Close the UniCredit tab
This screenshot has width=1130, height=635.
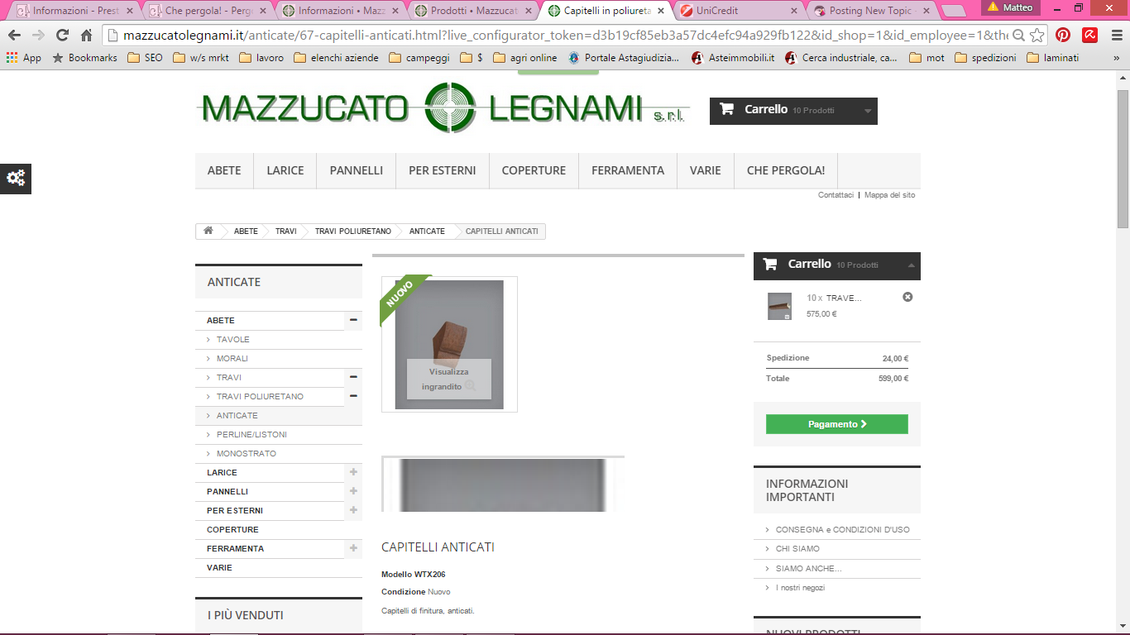[793, 11]
